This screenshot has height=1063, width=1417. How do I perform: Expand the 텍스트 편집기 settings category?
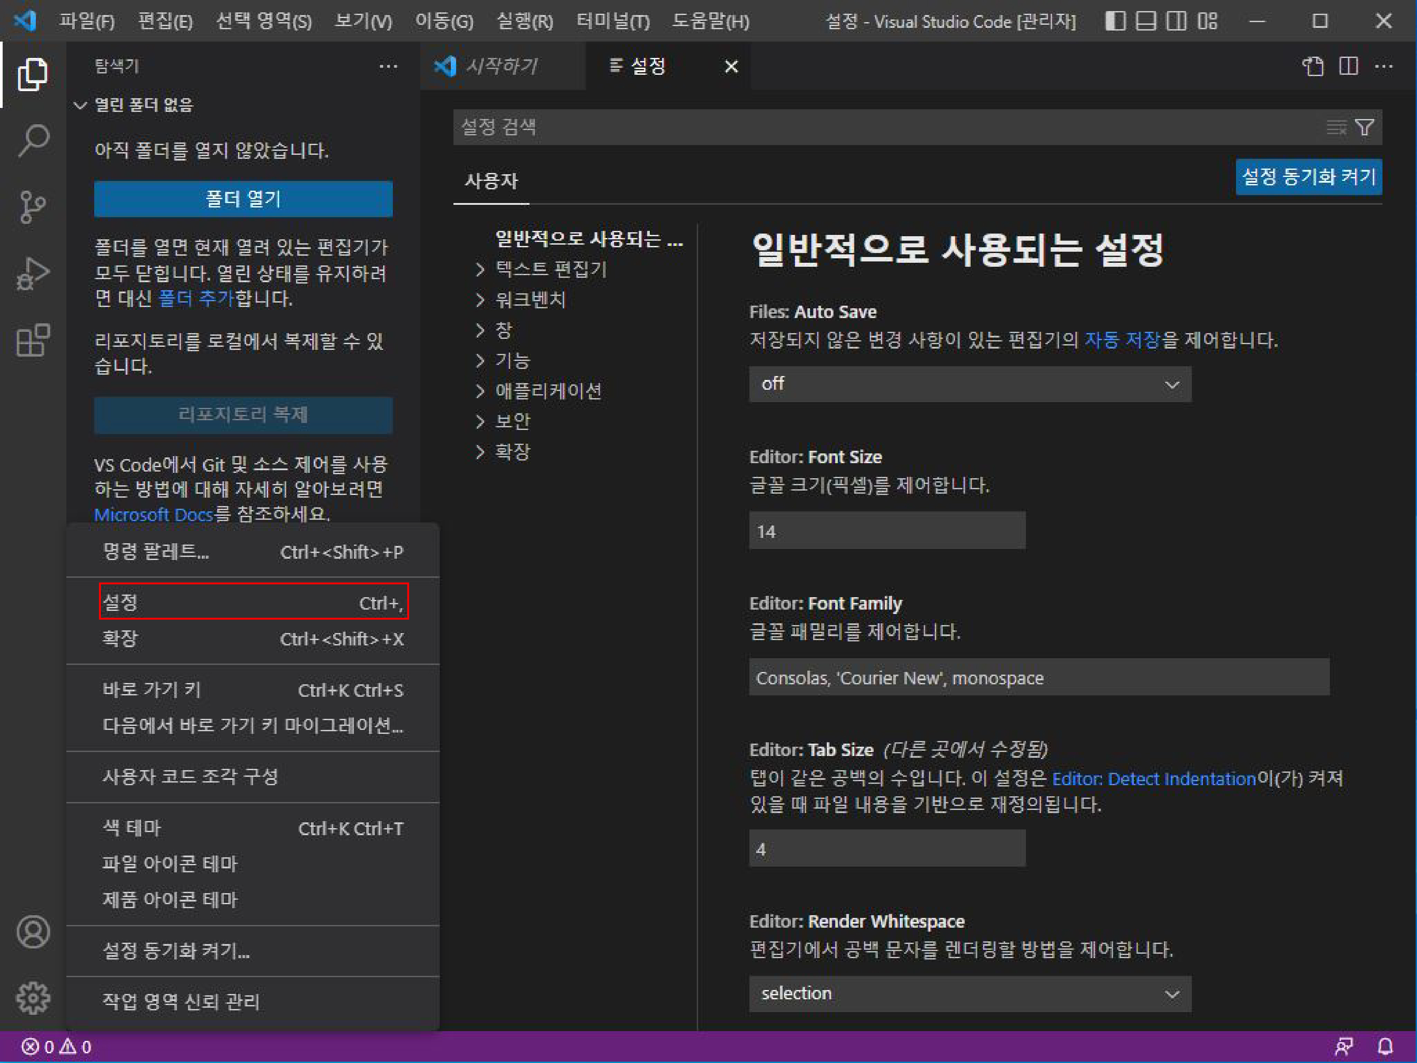481,269
